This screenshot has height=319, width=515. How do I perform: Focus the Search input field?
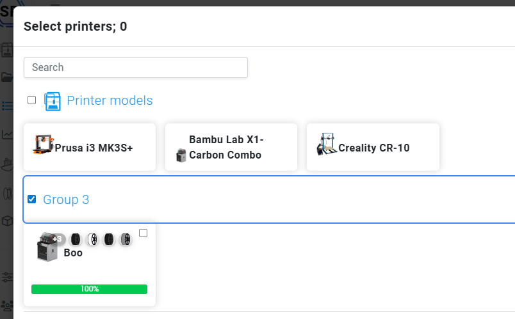[x=136, y=68]
